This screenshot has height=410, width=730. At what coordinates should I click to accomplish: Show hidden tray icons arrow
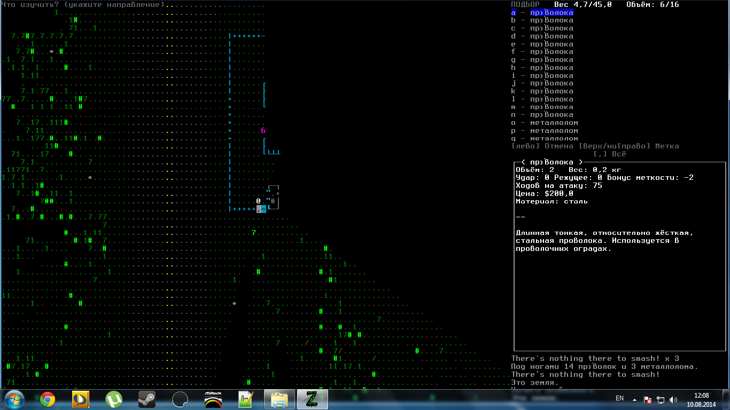(634, 399)
